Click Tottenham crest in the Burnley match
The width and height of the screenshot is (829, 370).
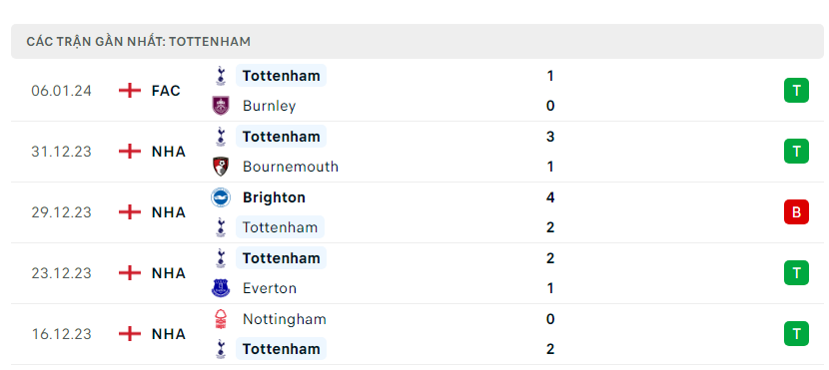221,76
